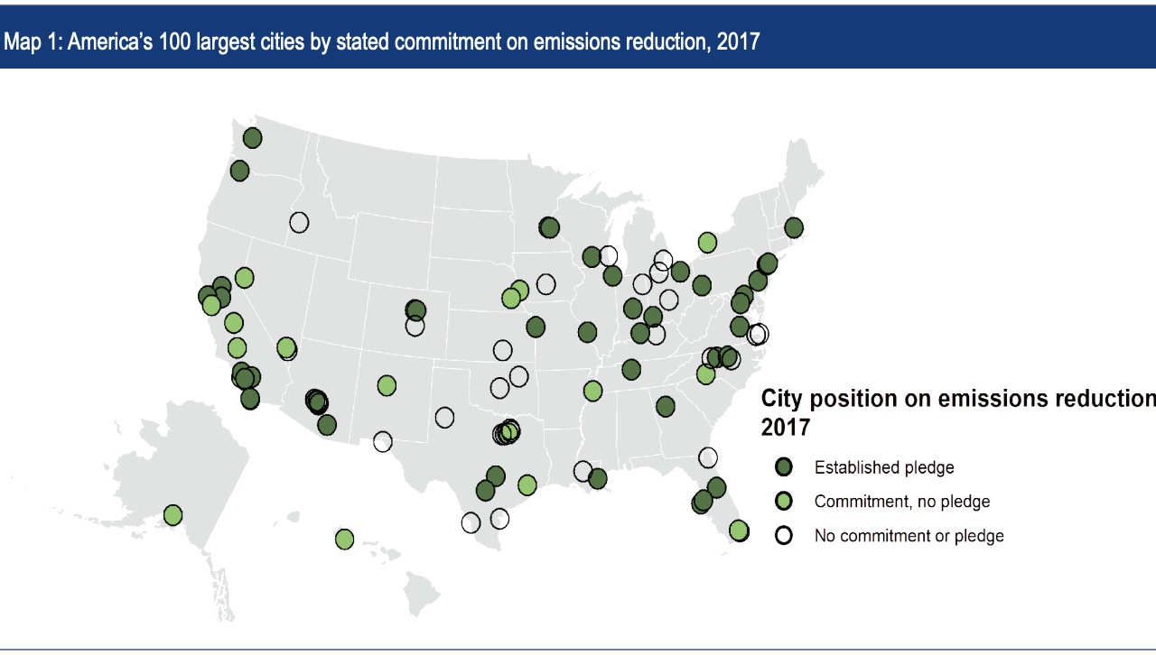Select the Honolulu marker near Hawaii
The image size is (1156, 655).
344,539
